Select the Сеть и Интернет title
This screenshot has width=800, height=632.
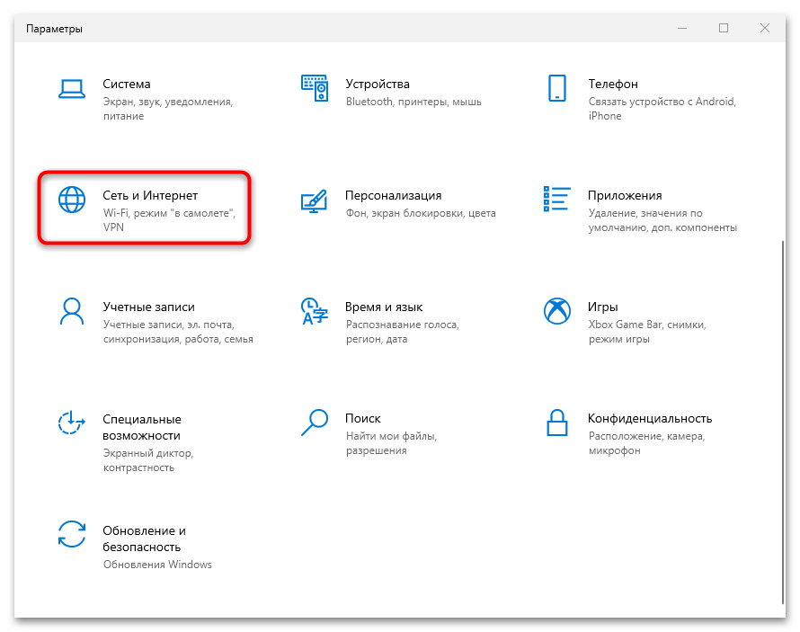coord(150,195)
